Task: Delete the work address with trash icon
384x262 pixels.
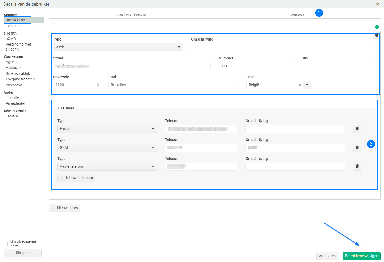Action: tap(376, 35)
